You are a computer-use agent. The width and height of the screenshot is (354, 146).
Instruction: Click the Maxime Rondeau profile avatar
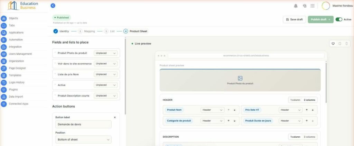click(x=326, y=6)
